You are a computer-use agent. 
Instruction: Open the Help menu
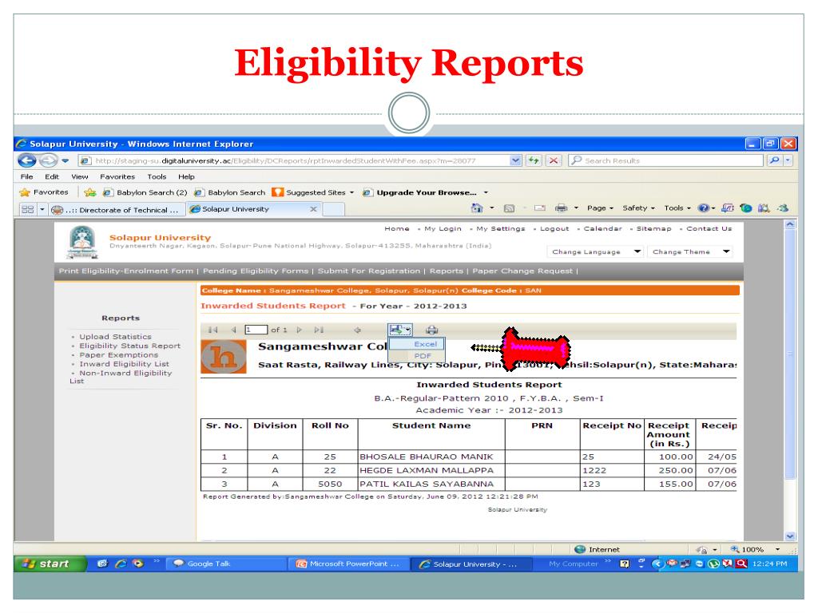(186, 176)
